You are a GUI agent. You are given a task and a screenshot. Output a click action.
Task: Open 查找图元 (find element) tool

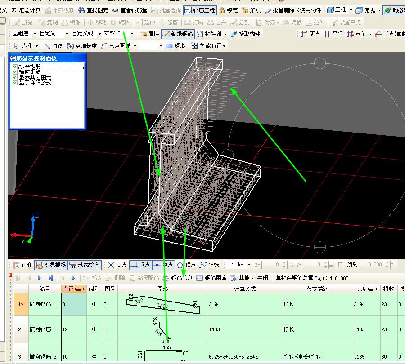point(93,10)
